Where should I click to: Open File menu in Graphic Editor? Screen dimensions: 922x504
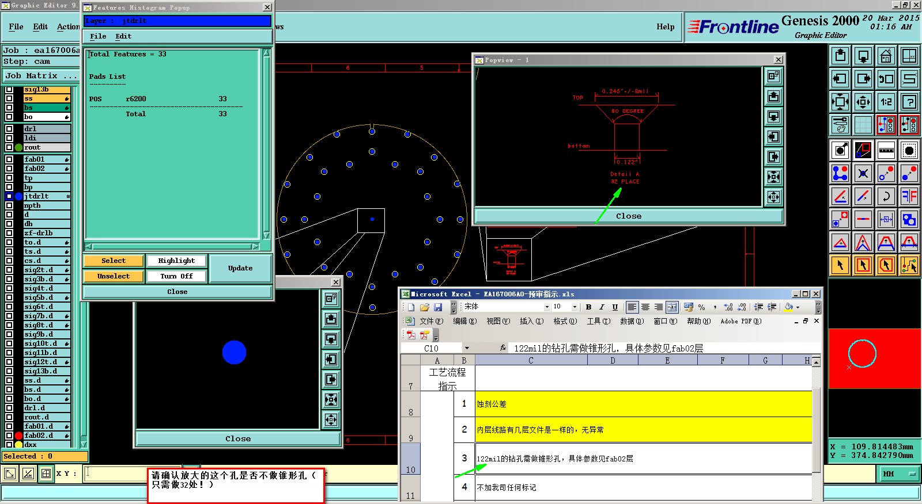[x=16, y=26]
